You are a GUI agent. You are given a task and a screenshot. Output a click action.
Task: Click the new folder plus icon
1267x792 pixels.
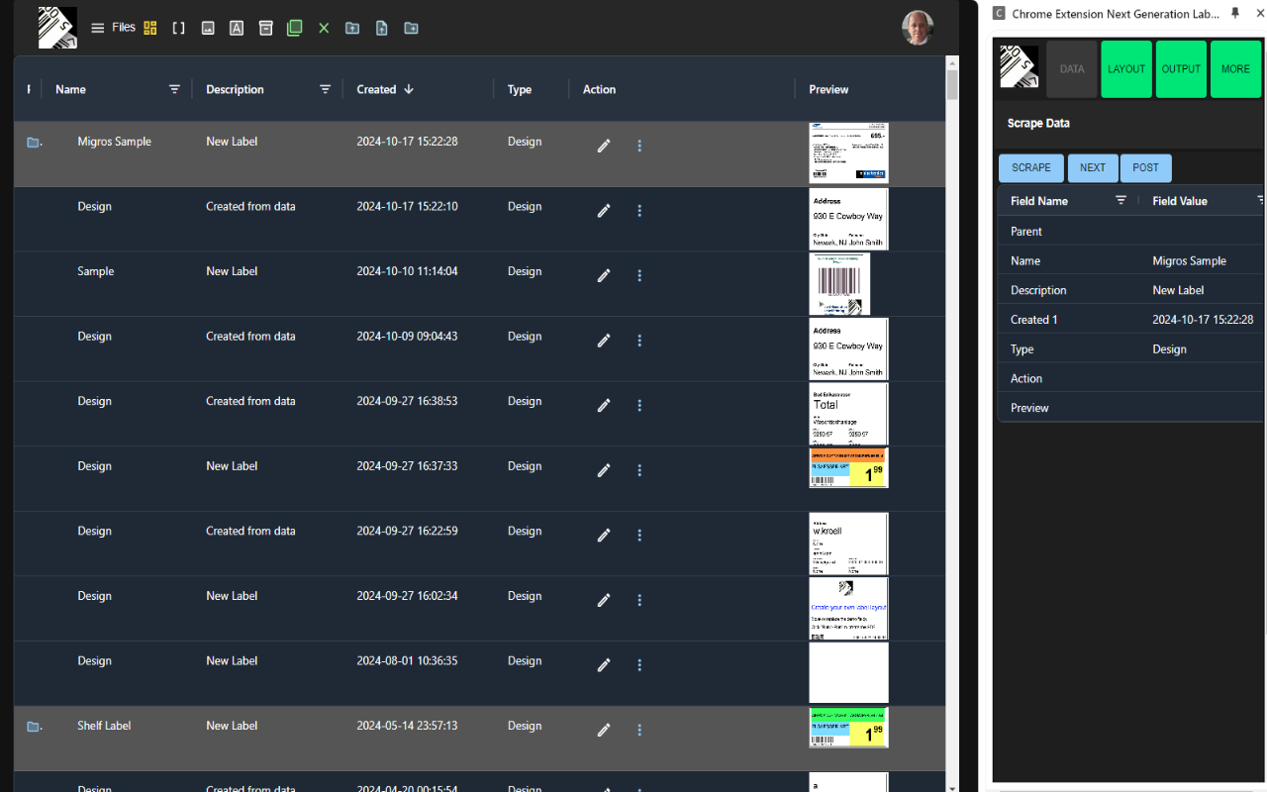click(x=411, y=29)
